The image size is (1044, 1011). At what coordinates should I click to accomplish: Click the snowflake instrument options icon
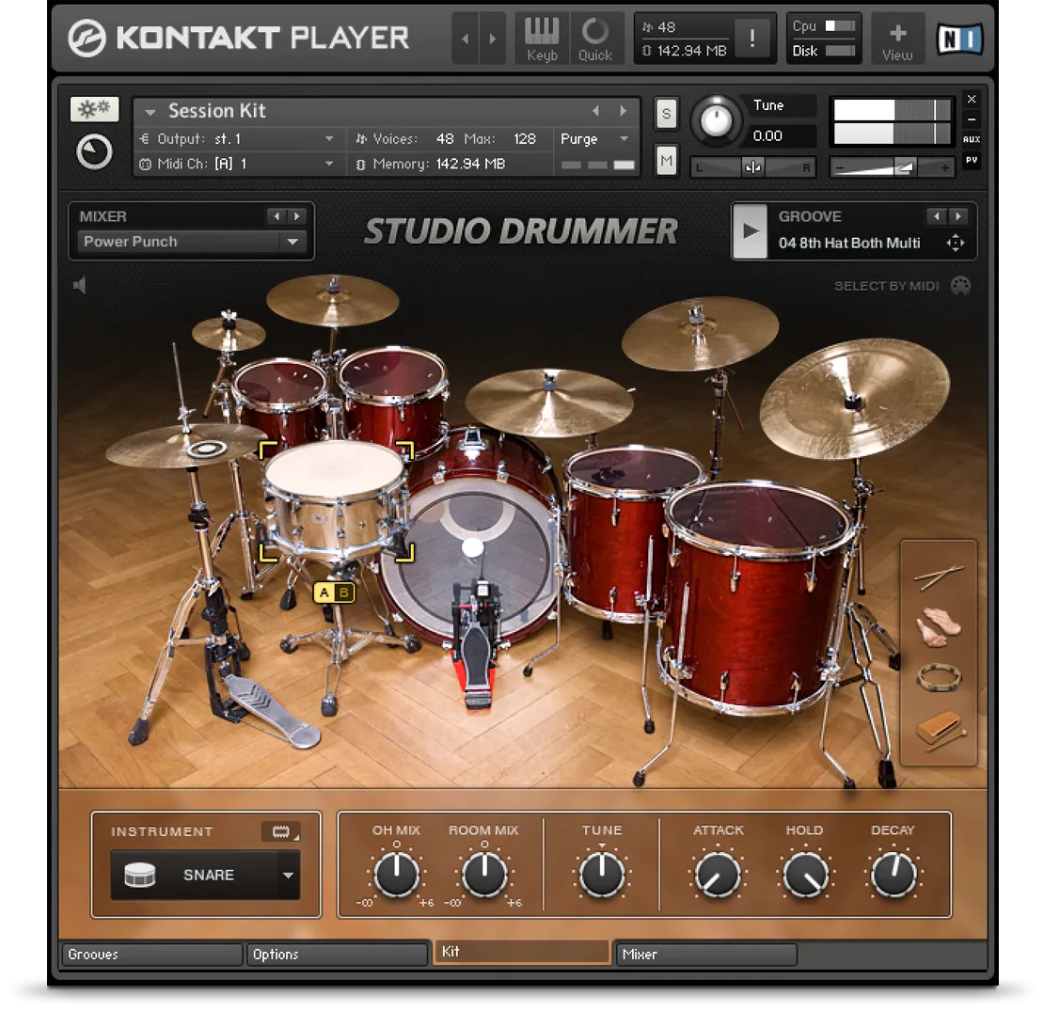pos(94,109)
